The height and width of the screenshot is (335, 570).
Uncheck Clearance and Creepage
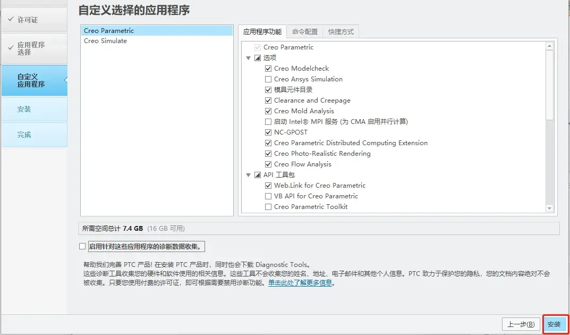(x=268, y=100)
